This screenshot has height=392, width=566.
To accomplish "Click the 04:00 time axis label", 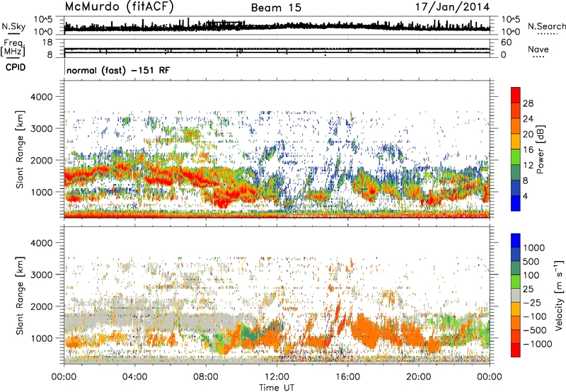I will pyautogui.click(x=135, y=377).
